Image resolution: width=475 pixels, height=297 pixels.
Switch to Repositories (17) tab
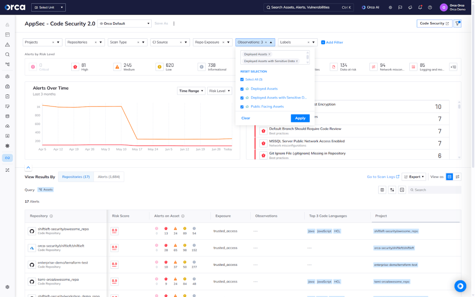click(x=76, y=177)
